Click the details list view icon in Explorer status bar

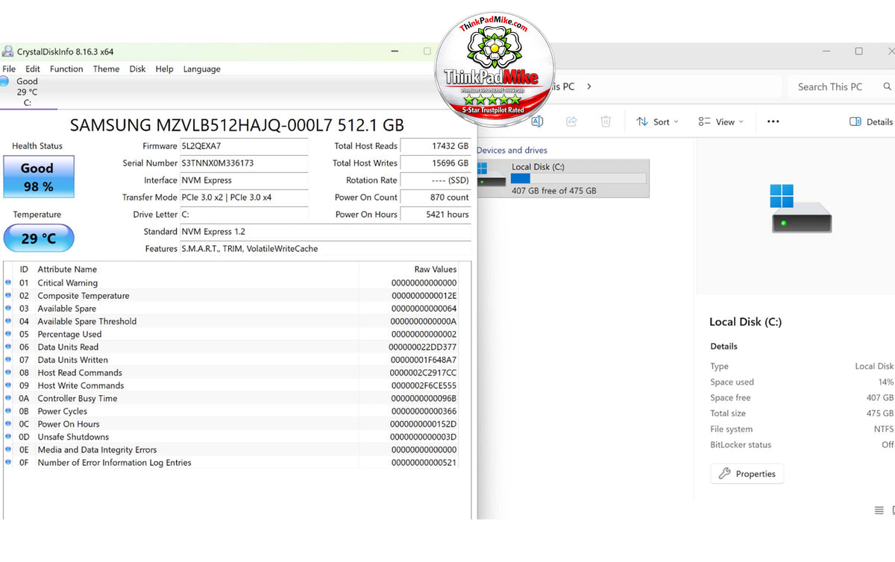pyautogui.click(x=879, y=511)
